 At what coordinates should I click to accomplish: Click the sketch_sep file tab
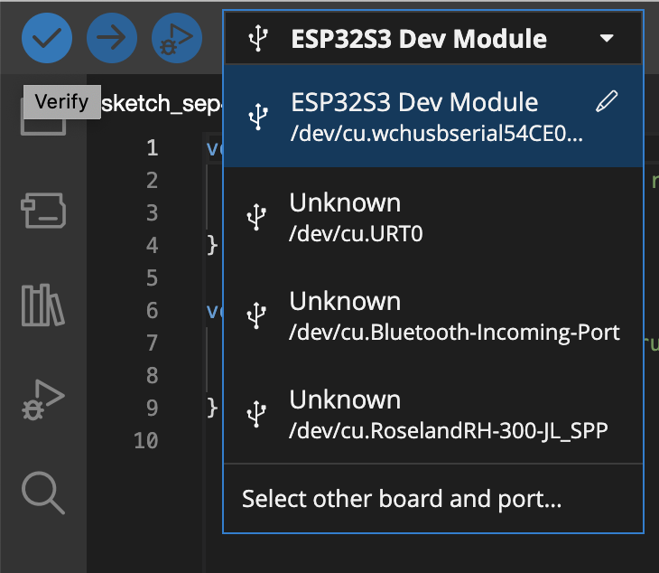pyautogui.click(x=162, y=104)
